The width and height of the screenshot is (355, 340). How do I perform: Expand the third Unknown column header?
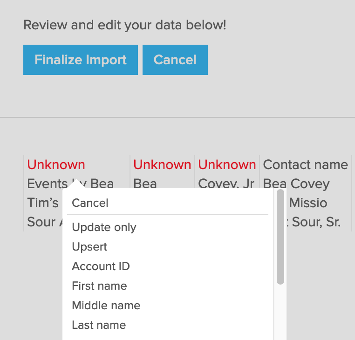click(227, 165)
